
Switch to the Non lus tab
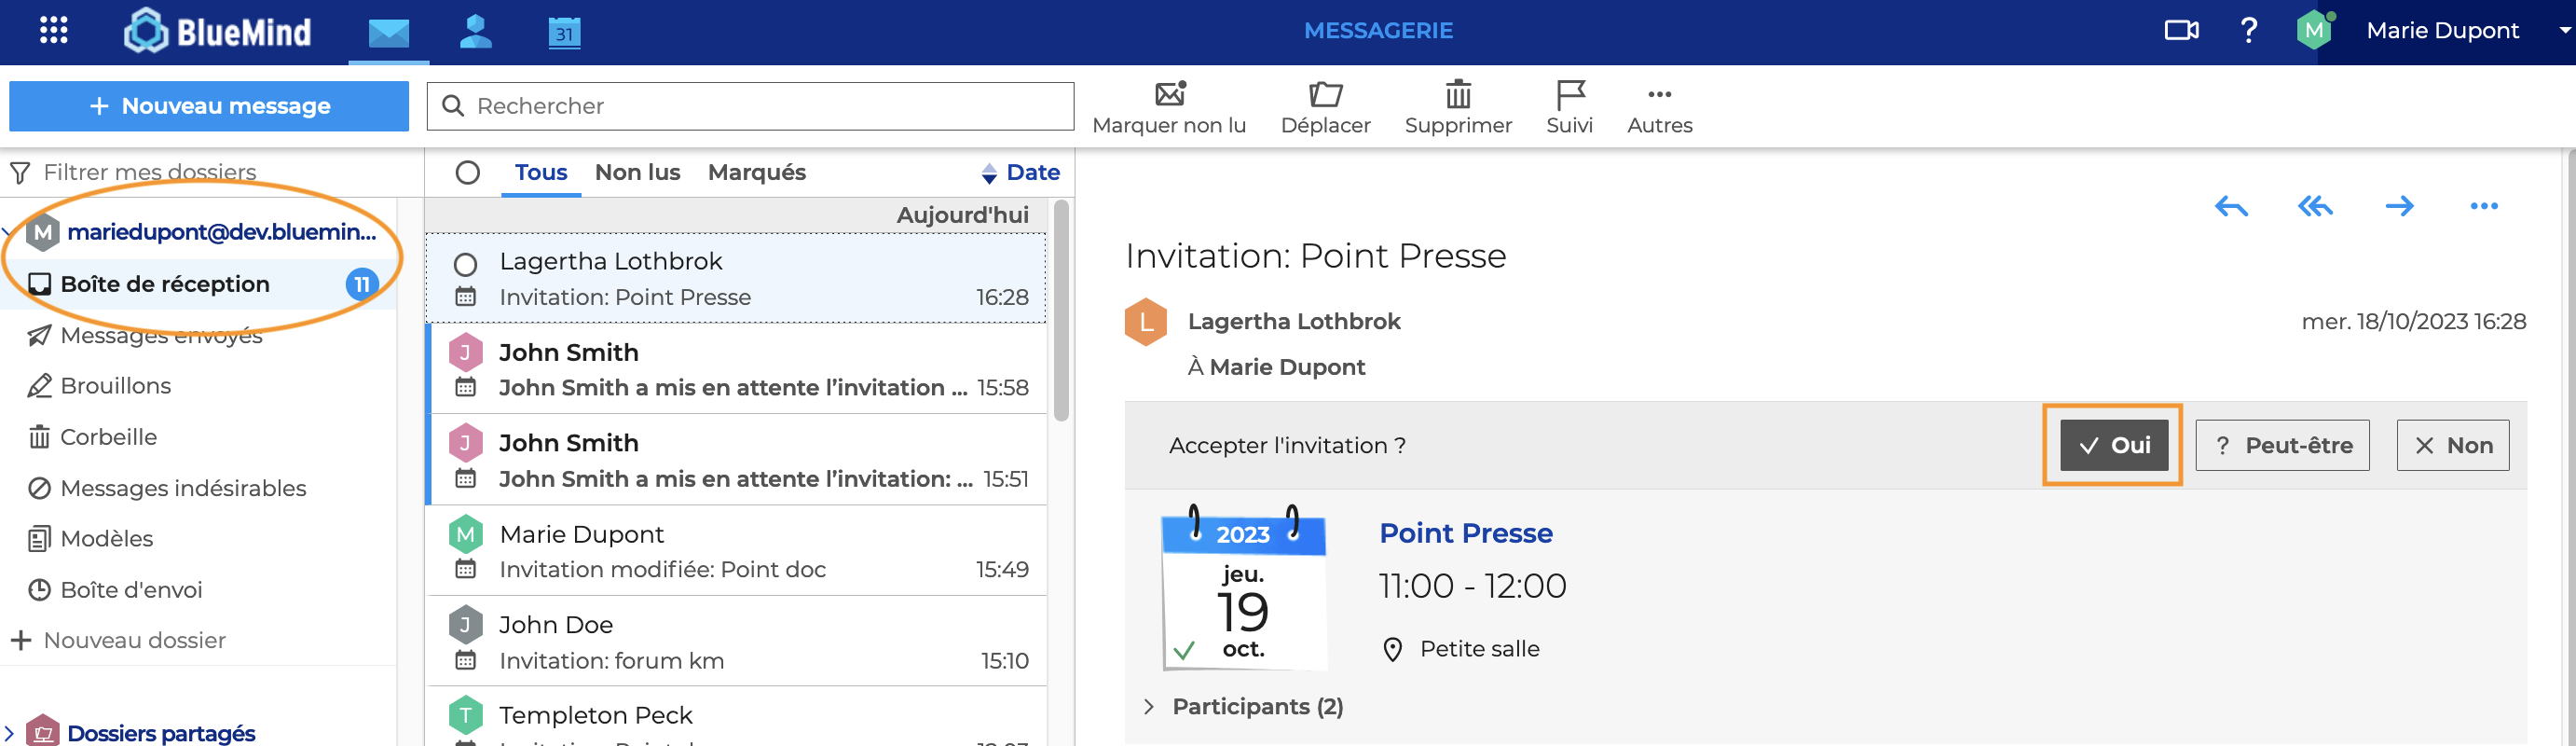[637, 173]
